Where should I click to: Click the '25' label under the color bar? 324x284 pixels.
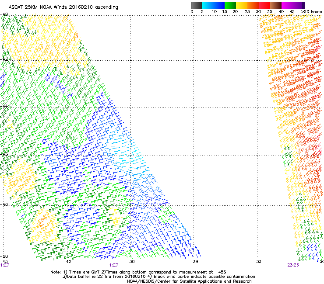coord(247,12)
